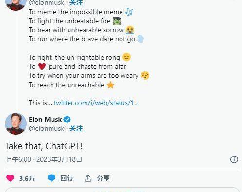This screenshot has height=192, width=242.
Task: Click the share upload arrow icon
Action: (88, 178)
